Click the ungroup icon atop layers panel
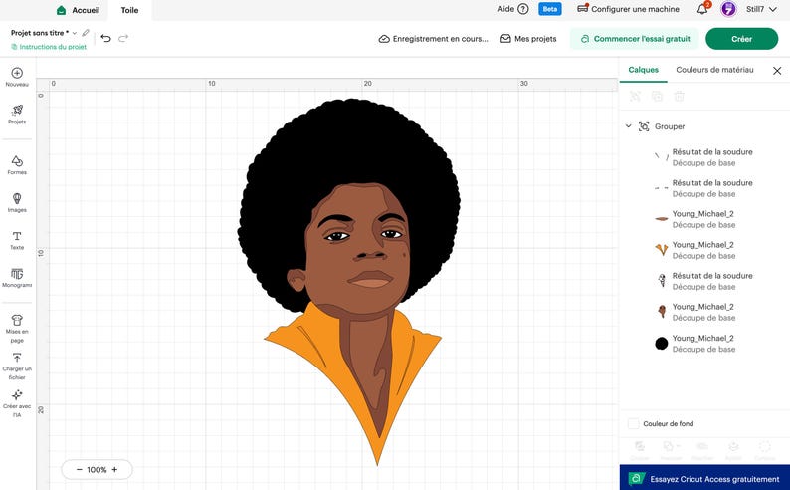Viewport: 790px width, 490px height. tap(635, 96)
